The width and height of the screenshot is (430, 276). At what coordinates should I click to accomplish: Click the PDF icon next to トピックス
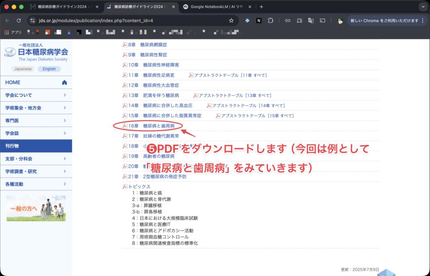click(x=125, y=187)
